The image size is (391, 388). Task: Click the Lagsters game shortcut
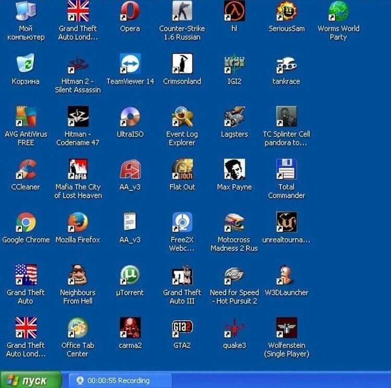tap(234, 116)
